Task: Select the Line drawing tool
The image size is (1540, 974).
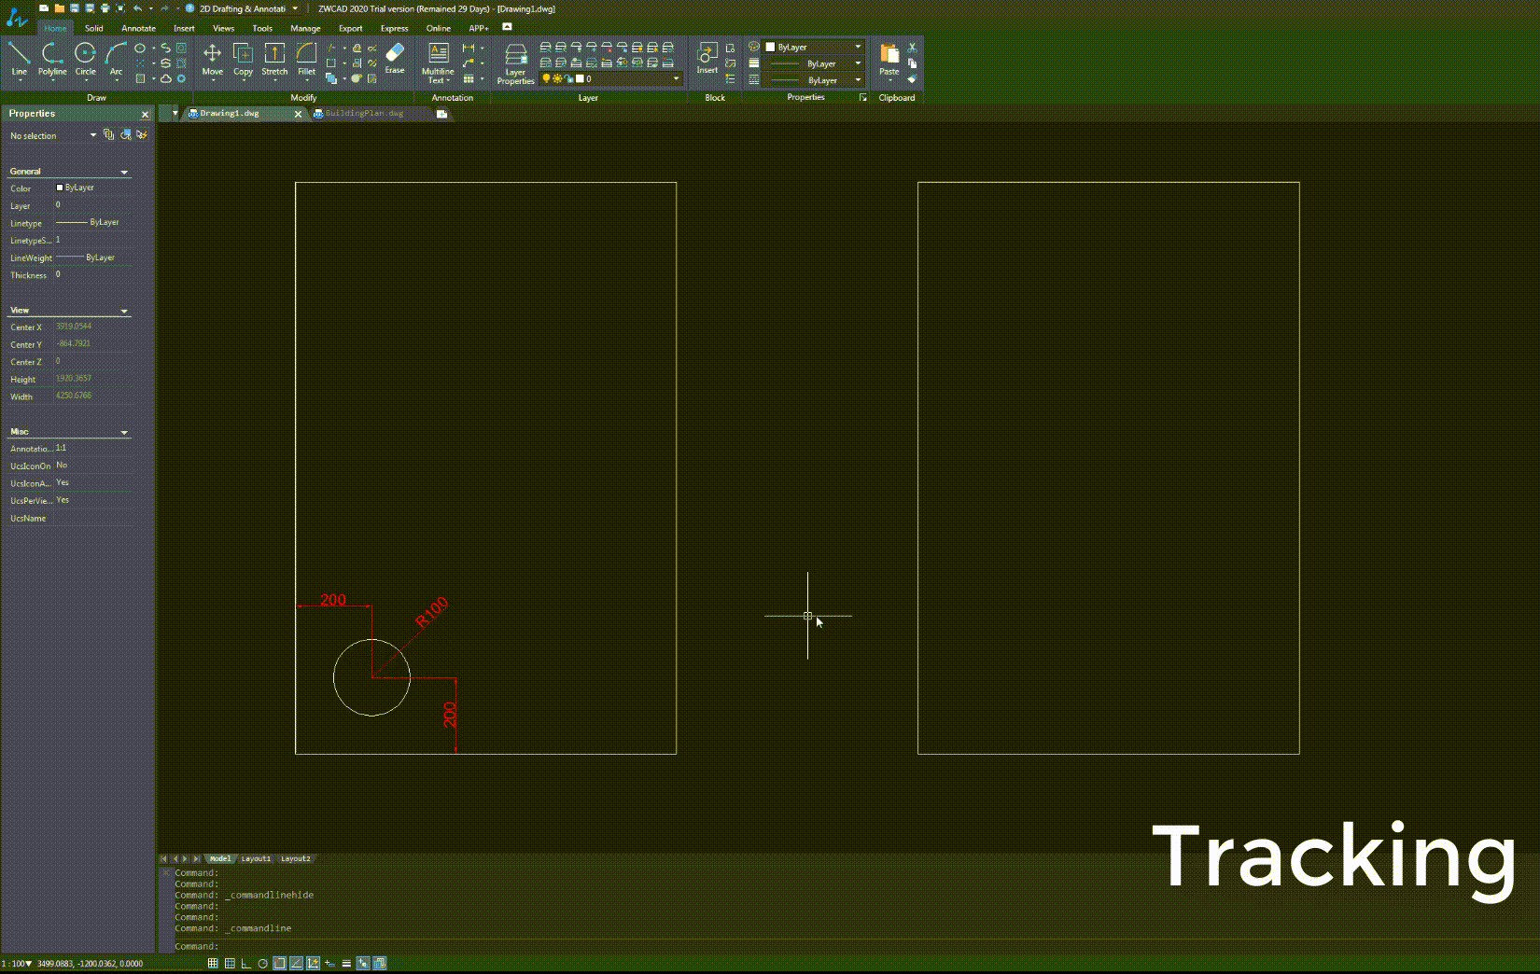Action: pos(19,58)
